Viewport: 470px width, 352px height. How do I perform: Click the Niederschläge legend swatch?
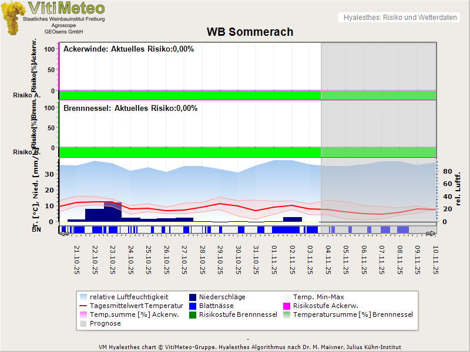point(193,297)
